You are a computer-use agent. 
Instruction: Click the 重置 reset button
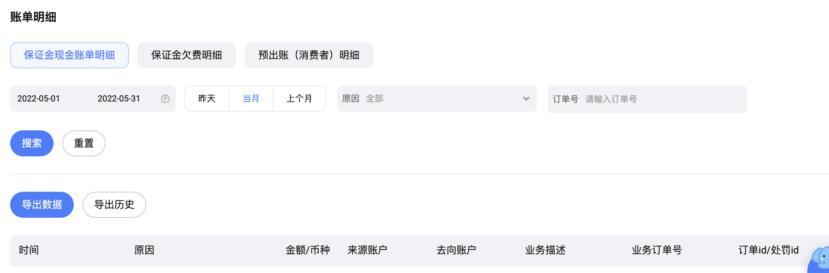[84, 143]
